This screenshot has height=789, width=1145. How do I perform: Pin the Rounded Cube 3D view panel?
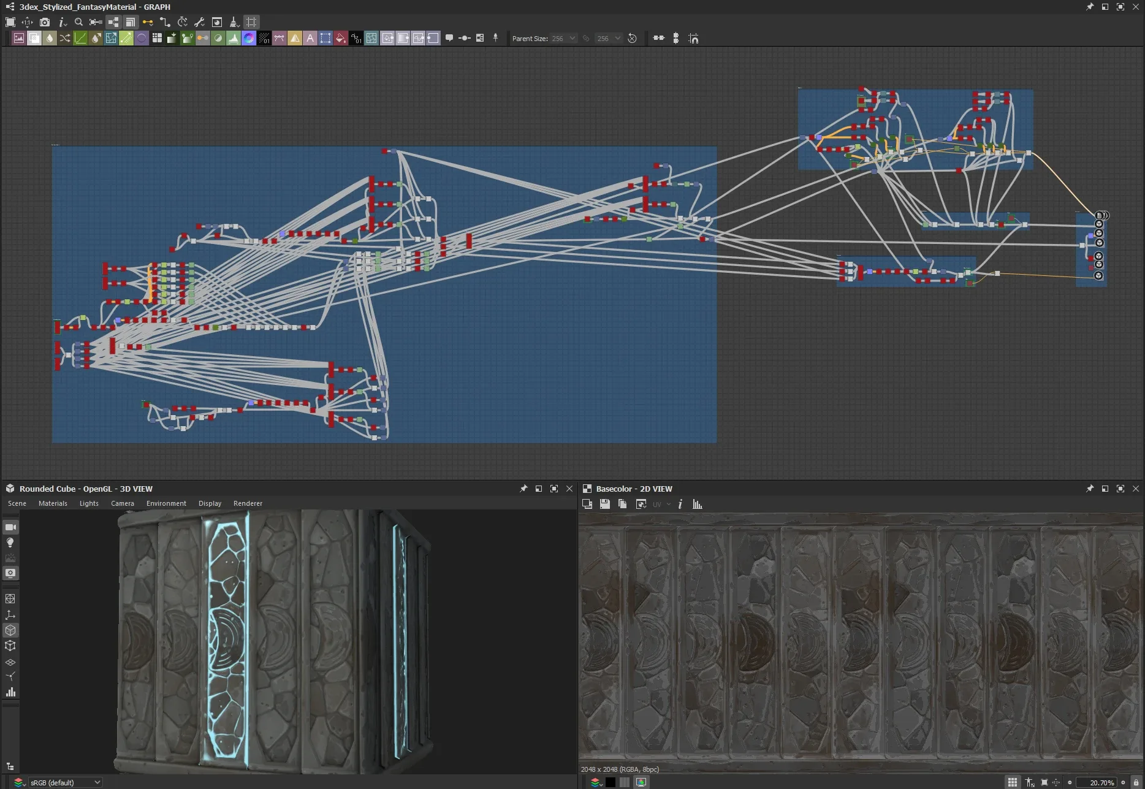523,489
